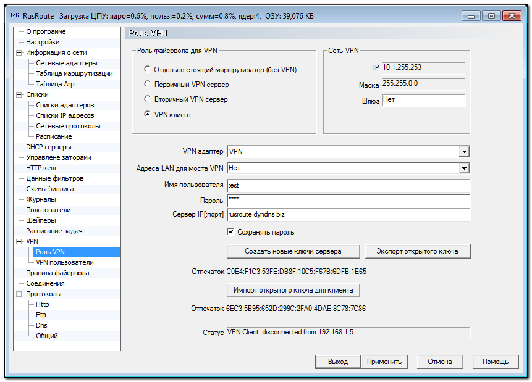Click Создать новые ключи сервера button
The width and height of the screenshot is (532, 382).
293,252
